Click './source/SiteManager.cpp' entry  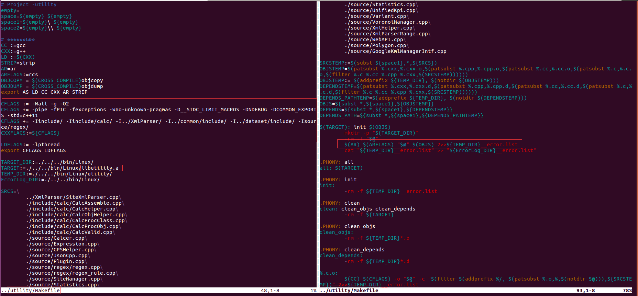tap(63, 279)
